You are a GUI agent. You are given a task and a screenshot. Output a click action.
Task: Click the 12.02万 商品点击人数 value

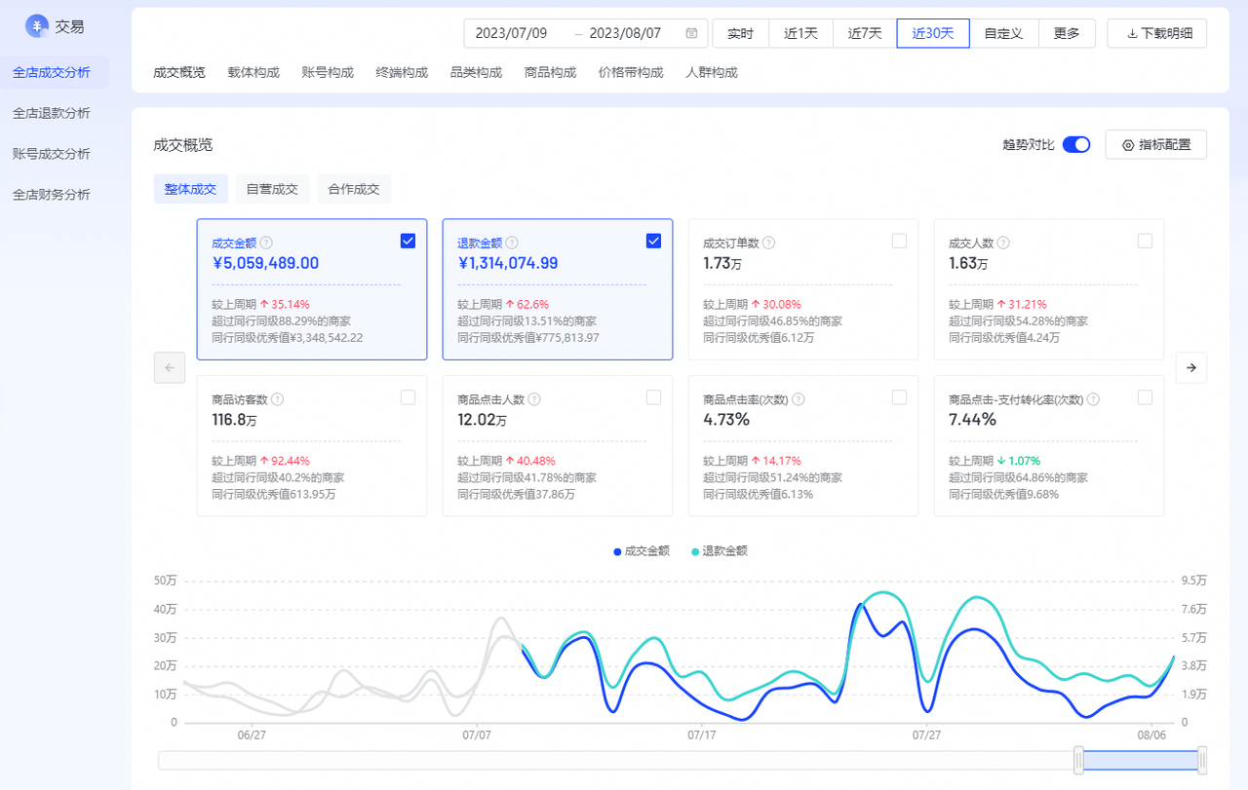pos(482,420)
